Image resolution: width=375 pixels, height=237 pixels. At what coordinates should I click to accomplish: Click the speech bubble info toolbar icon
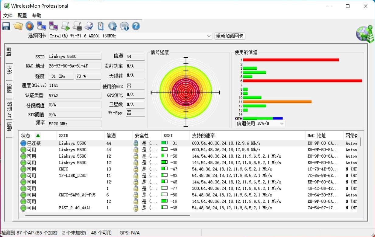(x=124, y=26)
